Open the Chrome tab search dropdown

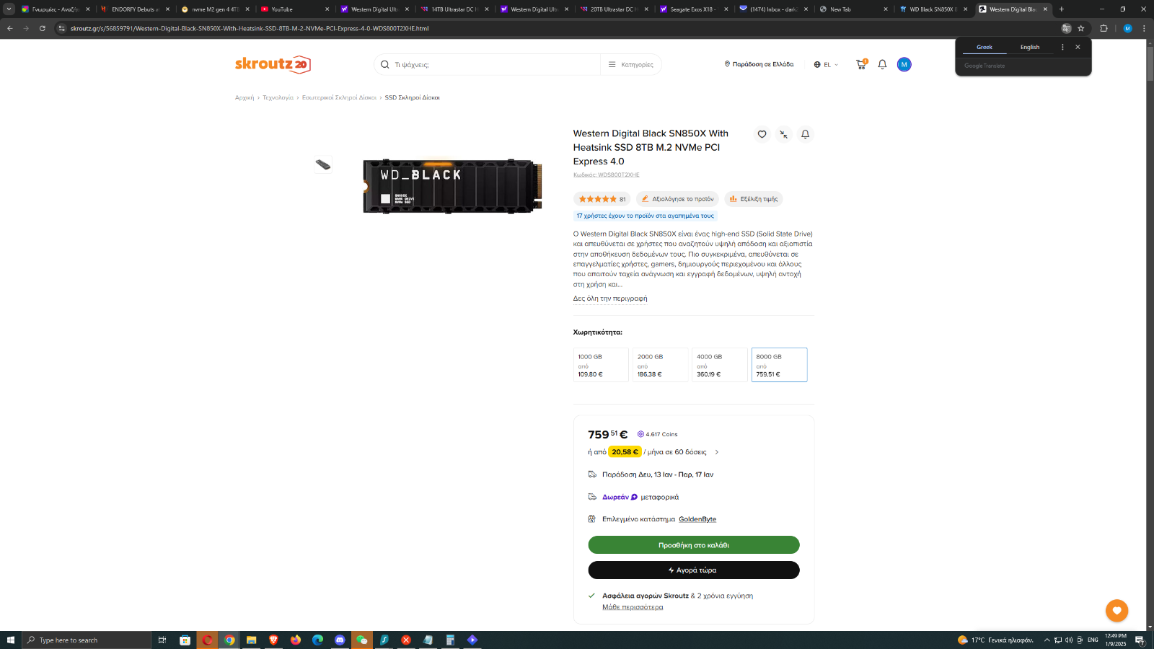tap(9, 9)
